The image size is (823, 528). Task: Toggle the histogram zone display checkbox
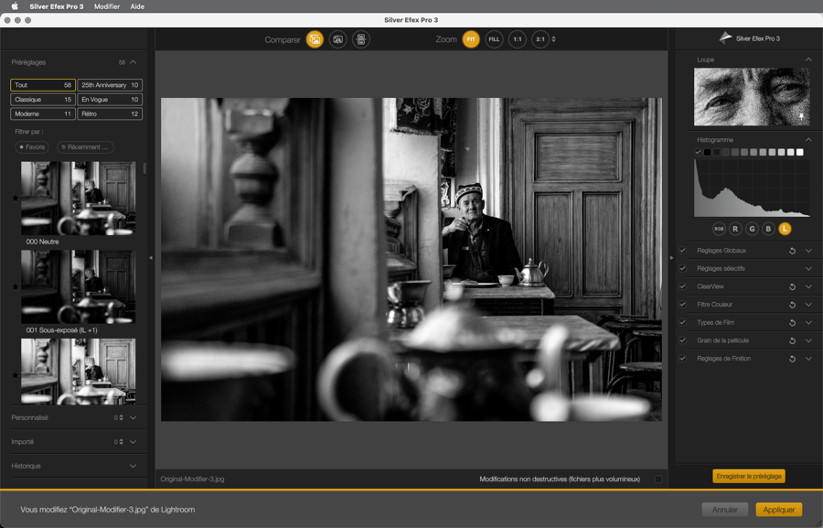pyautogui.click(x=698, y=152)
